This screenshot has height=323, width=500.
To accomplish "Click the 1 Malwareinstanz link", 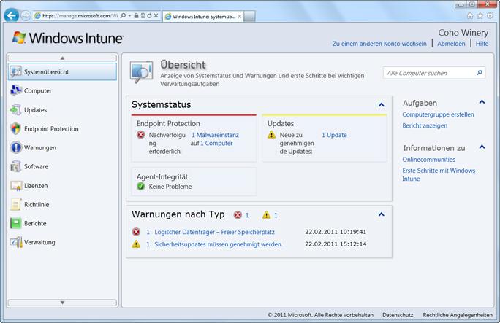I will click(x=215, y=135).
